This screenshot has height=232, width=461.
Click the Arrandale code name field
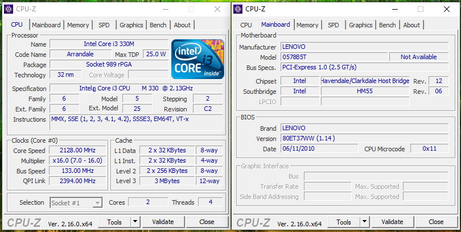tap(80, 54)
